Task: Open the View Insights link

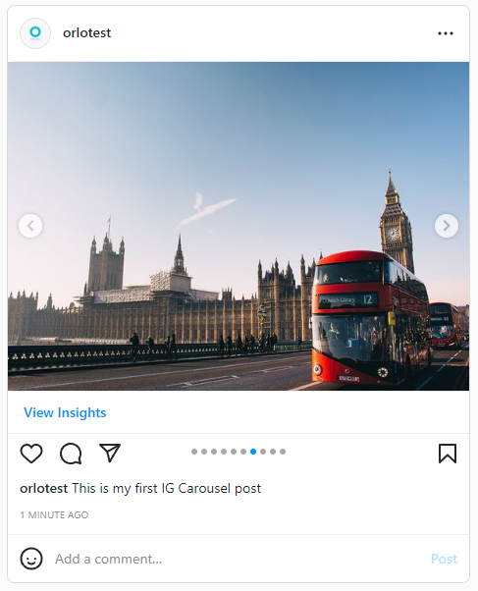Action: [65, 412]
